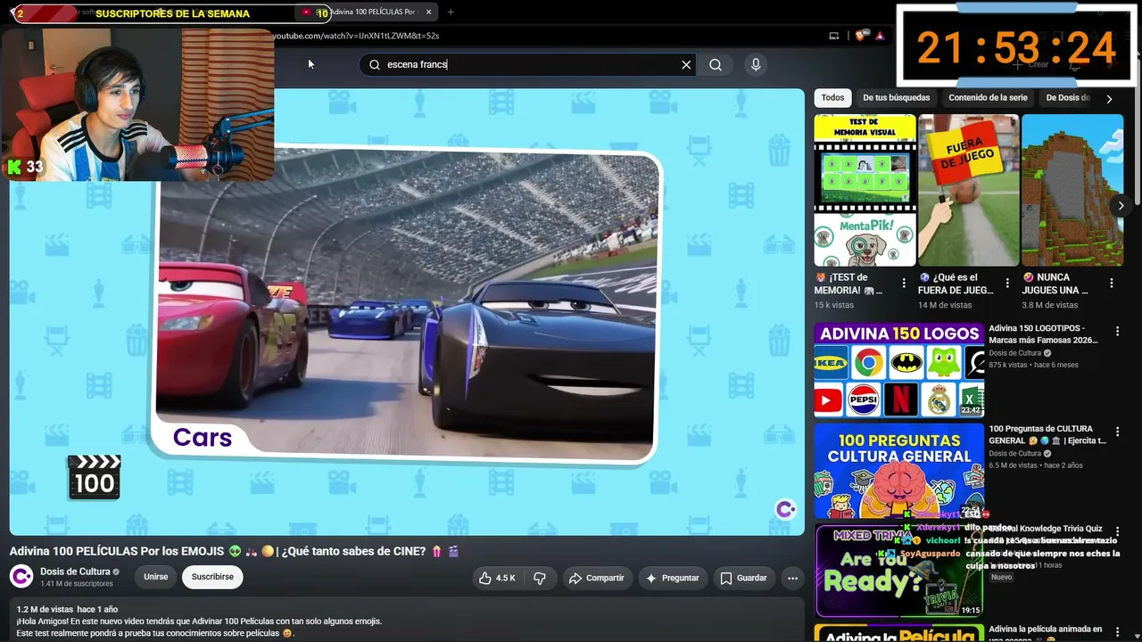Show more filter chips with the chevron
Screen dimensions: 1142x642
(x=1109, y=98)
